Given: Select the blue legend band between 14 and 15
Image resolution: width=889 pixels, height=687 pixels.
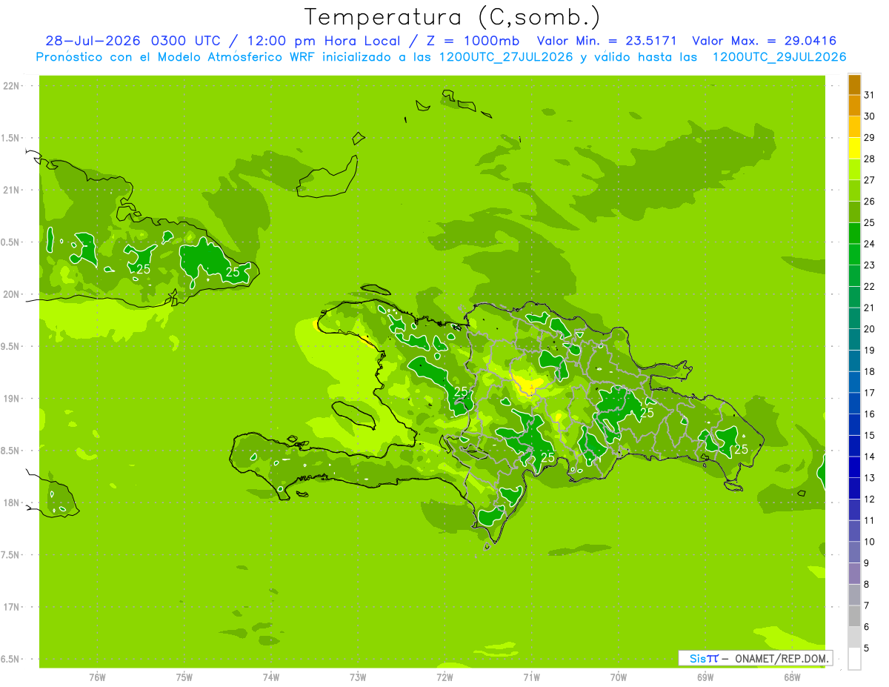Looking at the screenshot, I should coord(854,446).
